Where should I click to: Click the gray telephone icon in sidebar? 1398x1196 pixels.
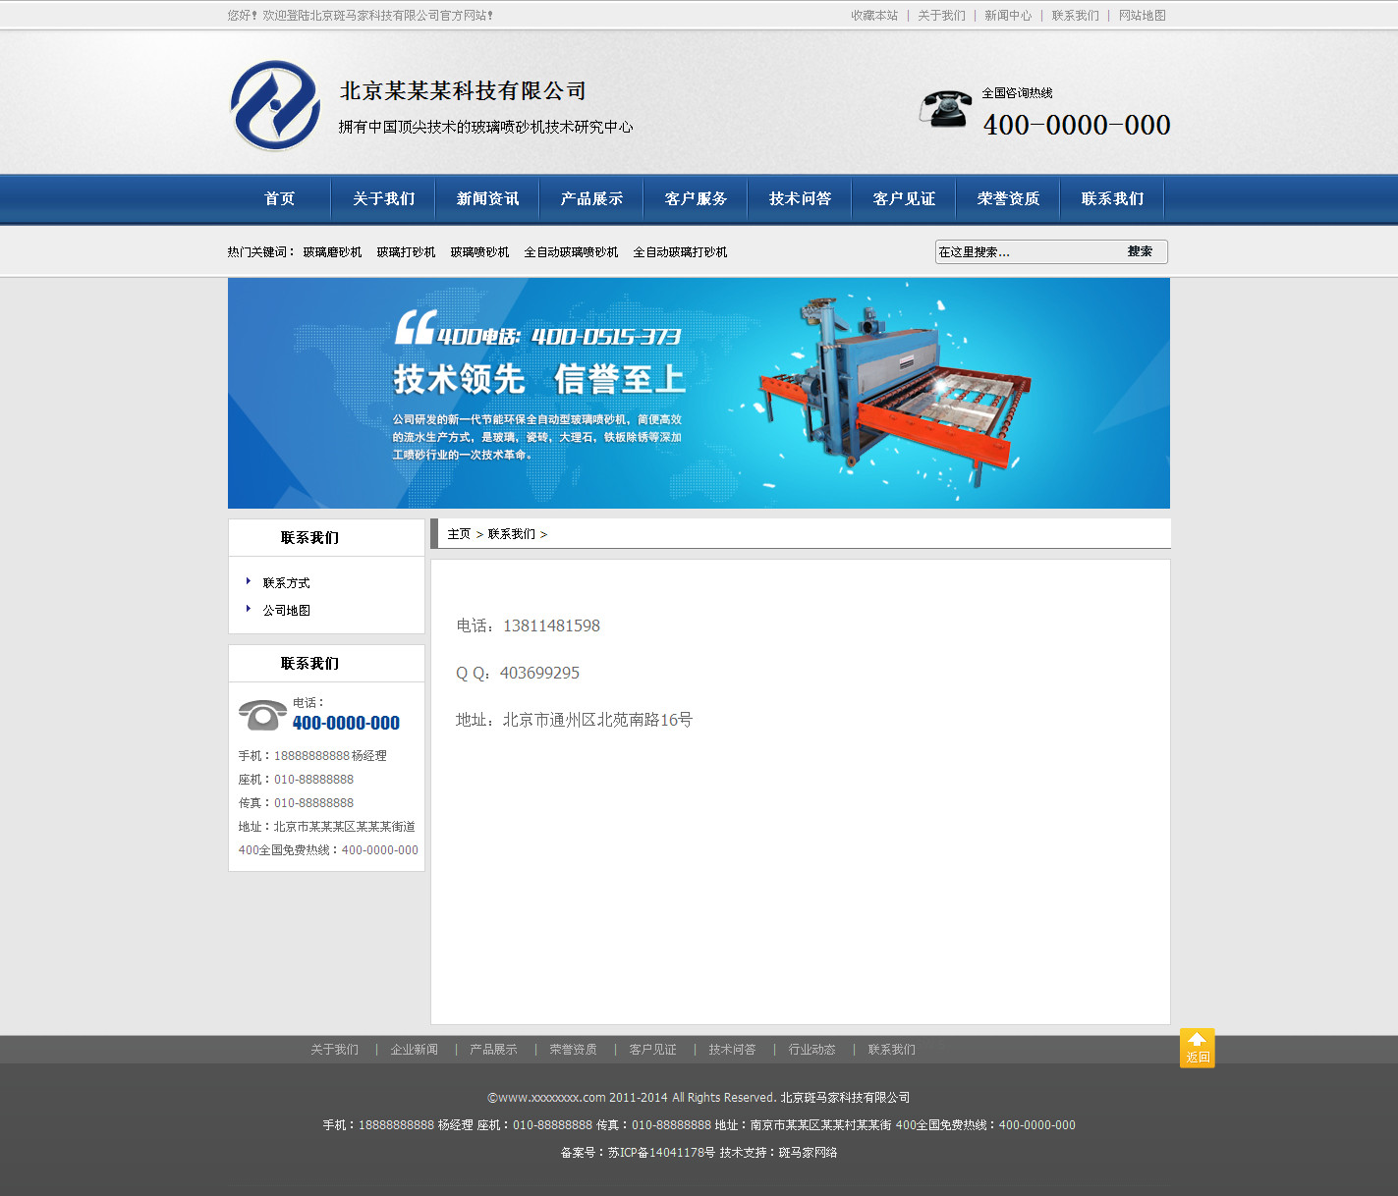tap(262, 715)
